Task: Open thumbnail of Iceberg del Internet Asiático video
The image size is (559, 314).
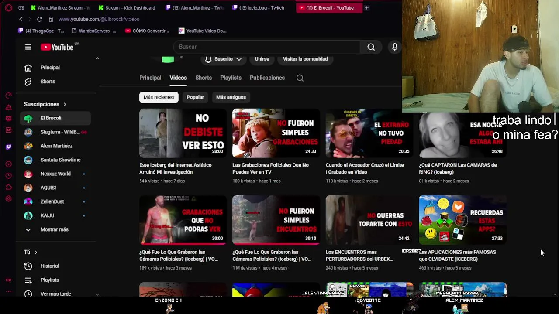Action: (183, 133)
